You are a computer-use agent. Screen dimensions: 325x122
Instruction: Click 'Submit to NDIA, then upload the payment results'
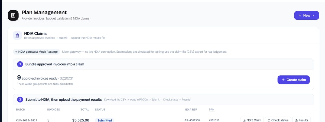tap(64, 99)
